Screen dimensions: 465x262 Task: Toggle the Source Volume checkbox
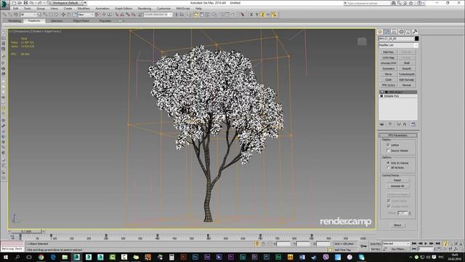tap(388, 151)
